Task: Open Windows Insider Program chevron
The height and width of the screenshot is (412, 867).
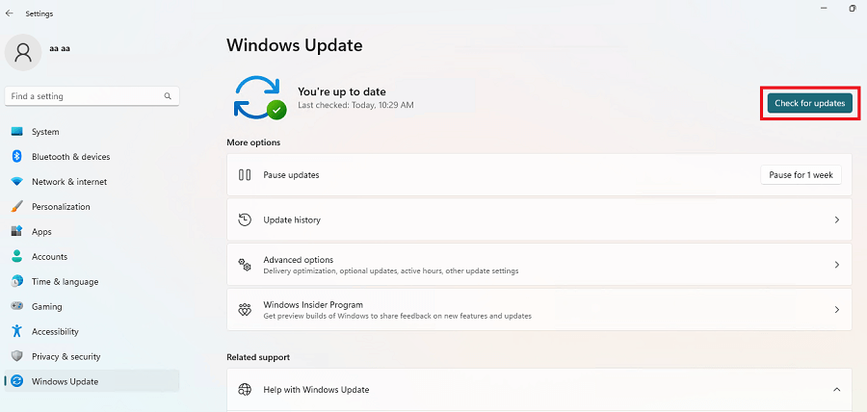Action: (836, 310)
